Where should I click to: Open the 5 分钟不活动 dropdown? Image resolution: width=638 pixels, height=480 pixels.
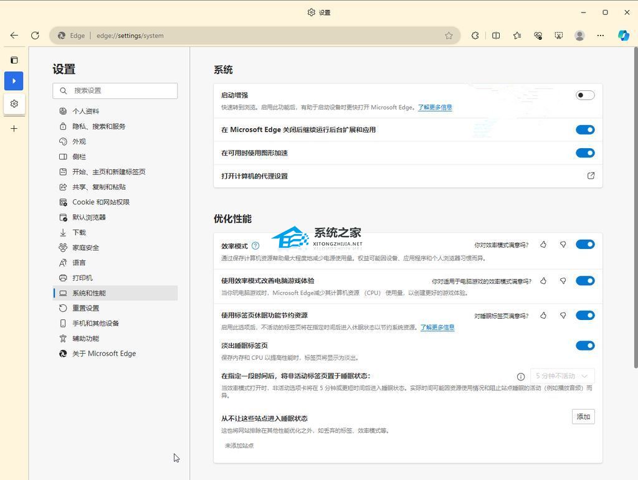tap(562, 376)
